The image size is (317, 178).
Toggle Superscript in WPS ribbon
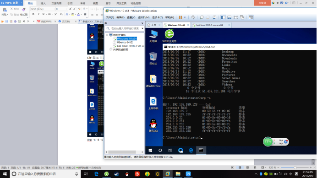pos(56,14)
